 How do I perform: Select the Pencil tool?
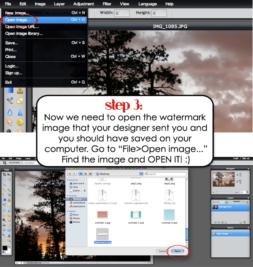coord(4,190)
